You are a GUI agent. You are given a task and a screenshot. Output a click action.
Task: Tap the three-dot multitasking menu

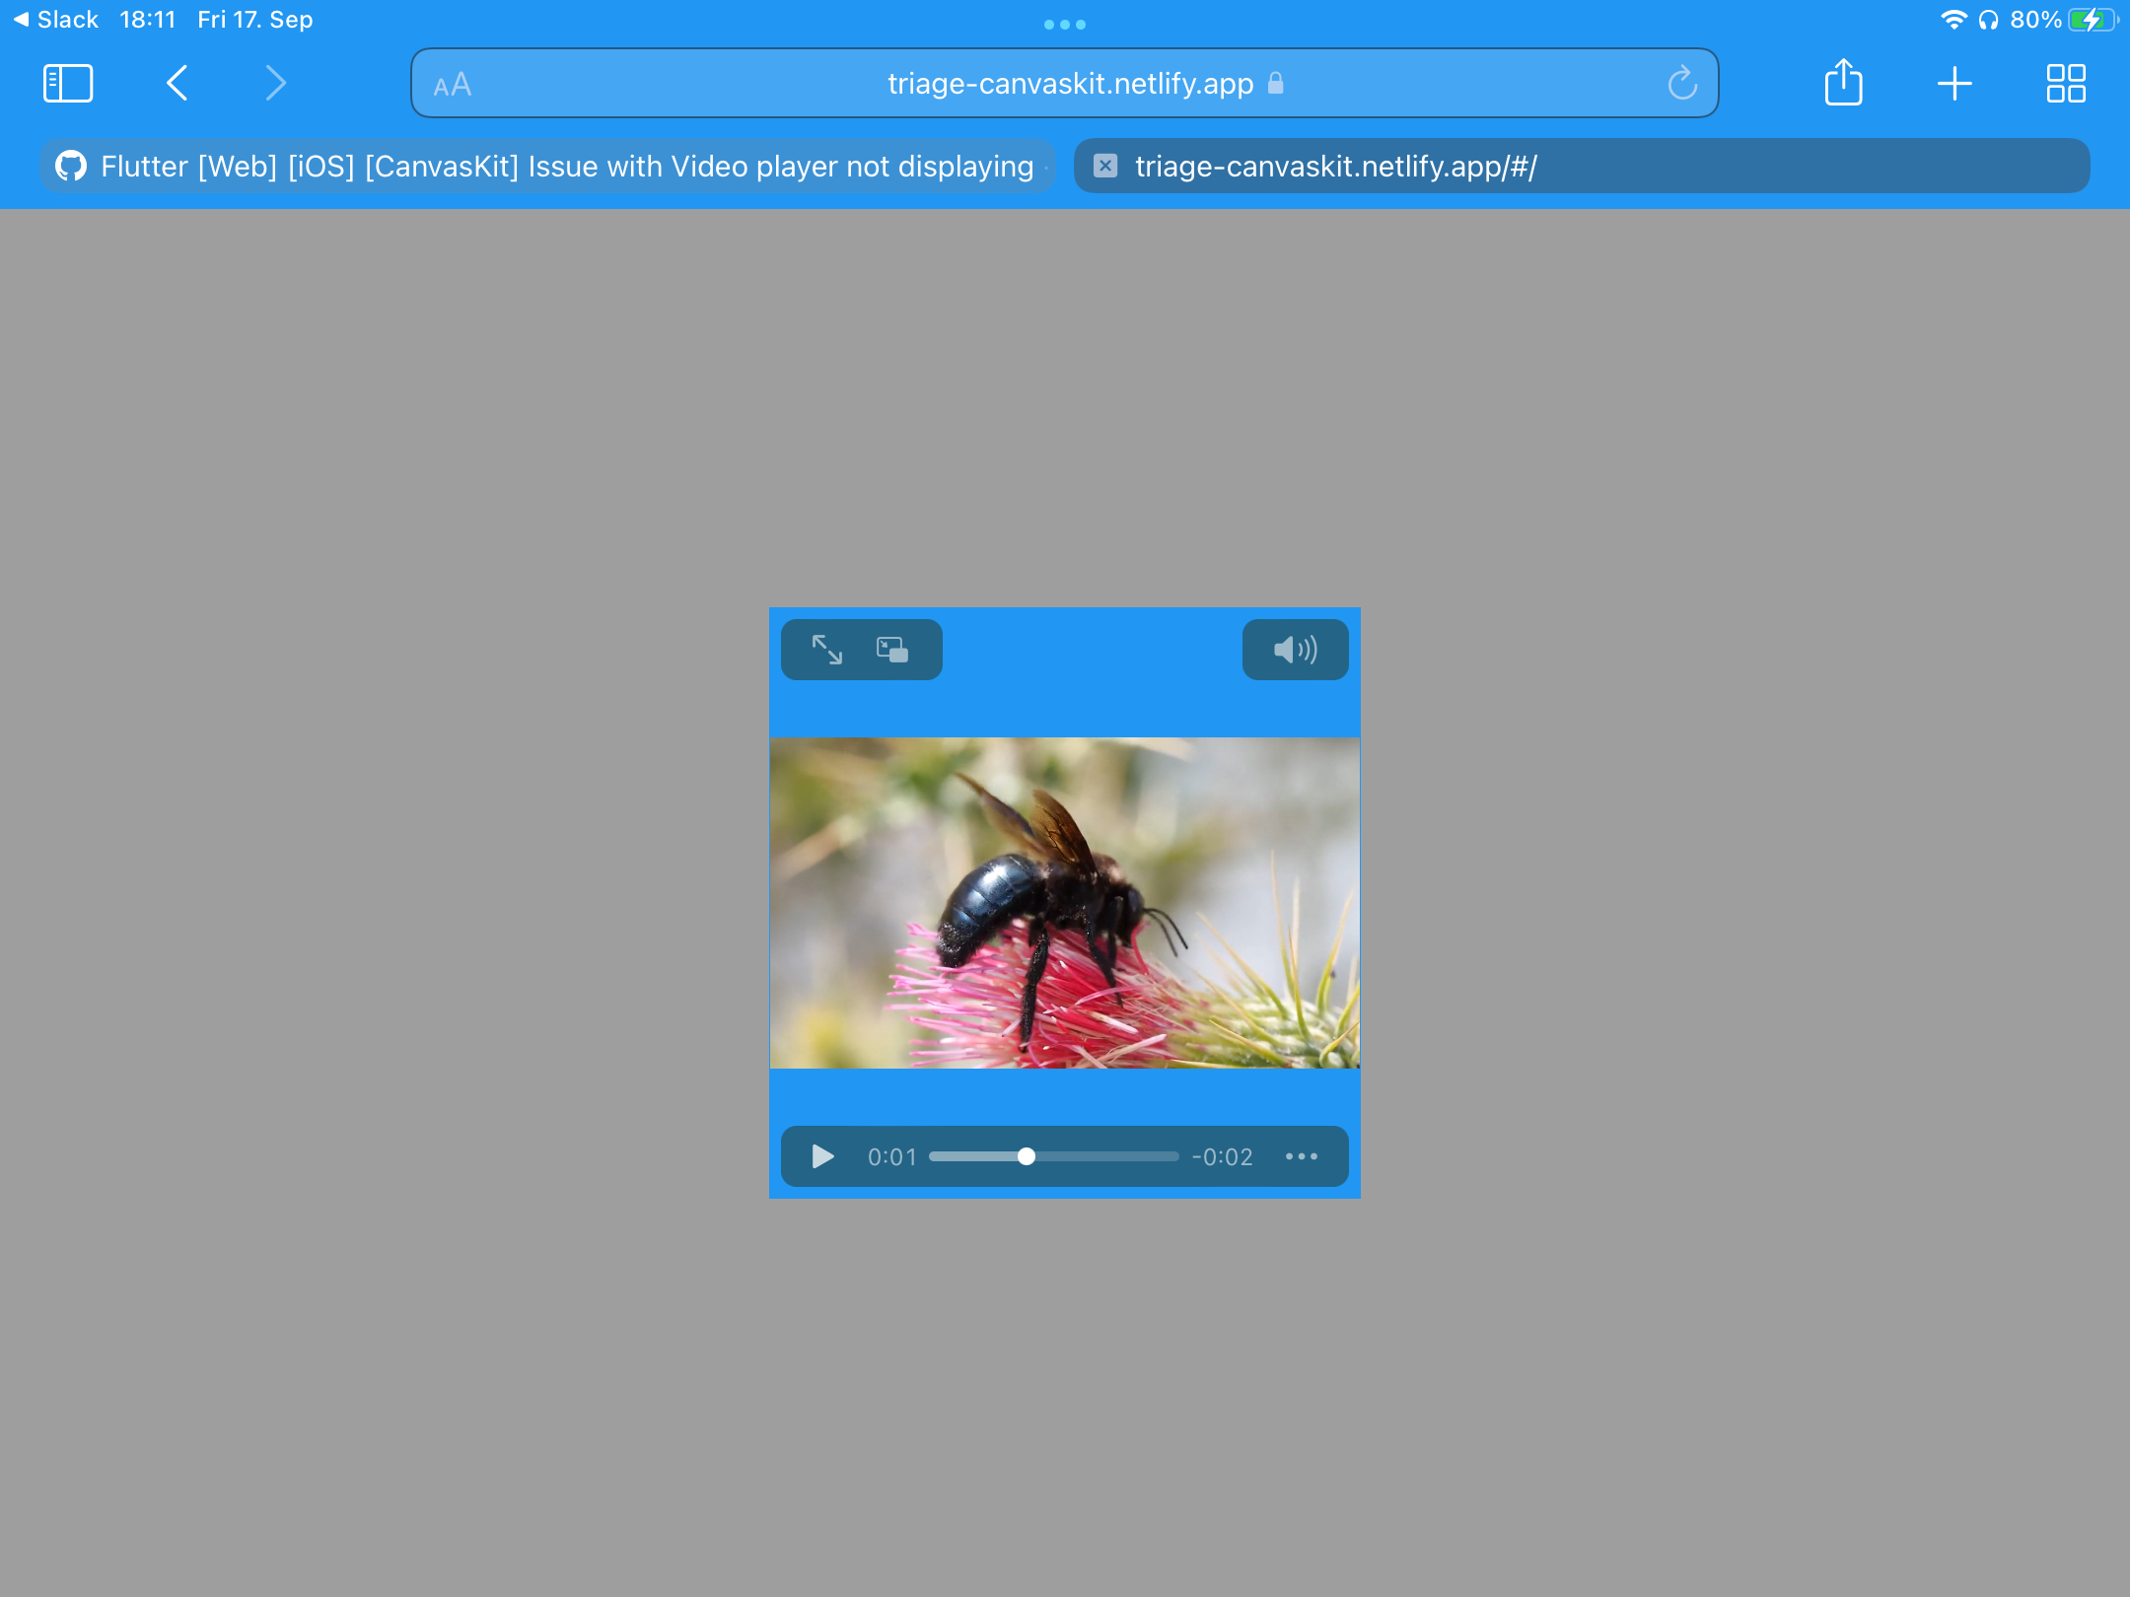1064,24
